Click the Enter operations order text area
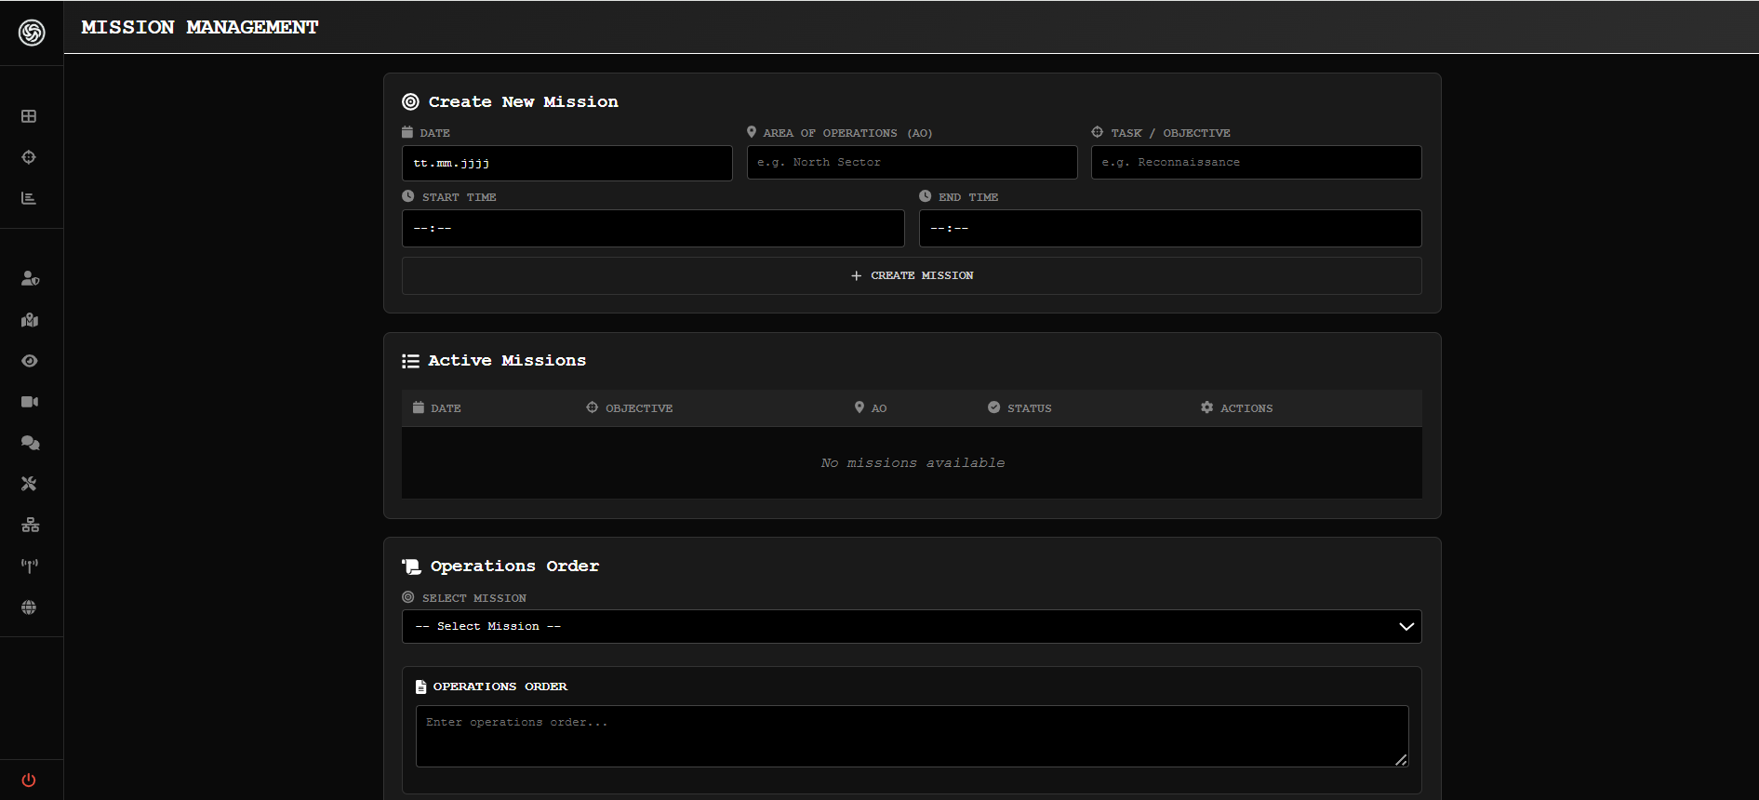The height and width of the screenshot is (800, 1759). (911, 736)
